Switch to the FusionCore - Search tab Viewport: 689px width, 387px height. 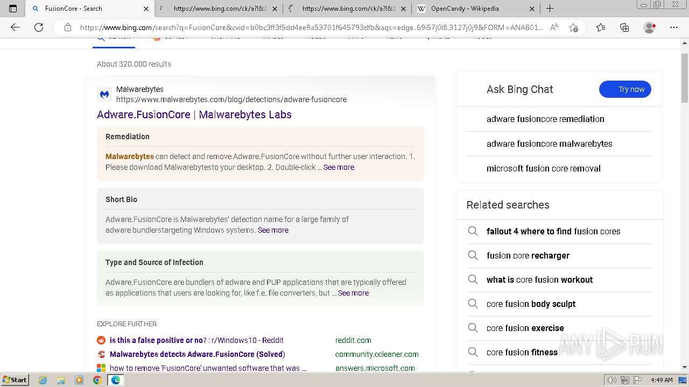(89, 9)
